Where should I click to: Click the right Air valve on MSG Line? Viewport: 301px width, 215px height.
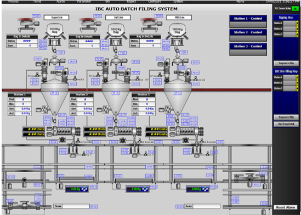(196, 78)
